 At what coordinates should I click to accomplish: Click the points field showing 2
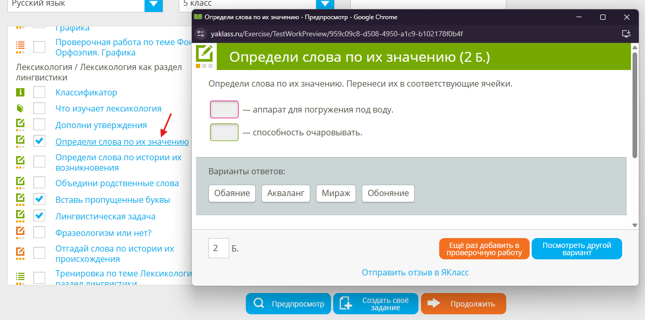[x=219, y=248]
